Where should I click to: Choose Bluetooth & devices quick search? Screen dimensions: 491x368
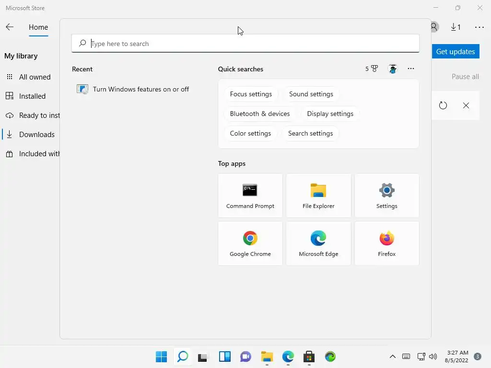(259, 114)
